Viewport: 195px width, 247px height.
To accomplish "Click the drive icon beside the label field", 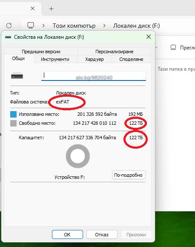I will (x=17, y=76).
